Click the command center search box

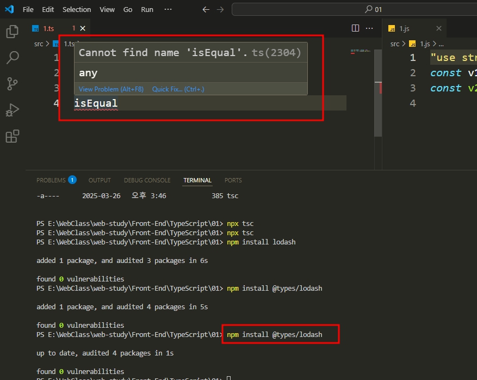355,9
